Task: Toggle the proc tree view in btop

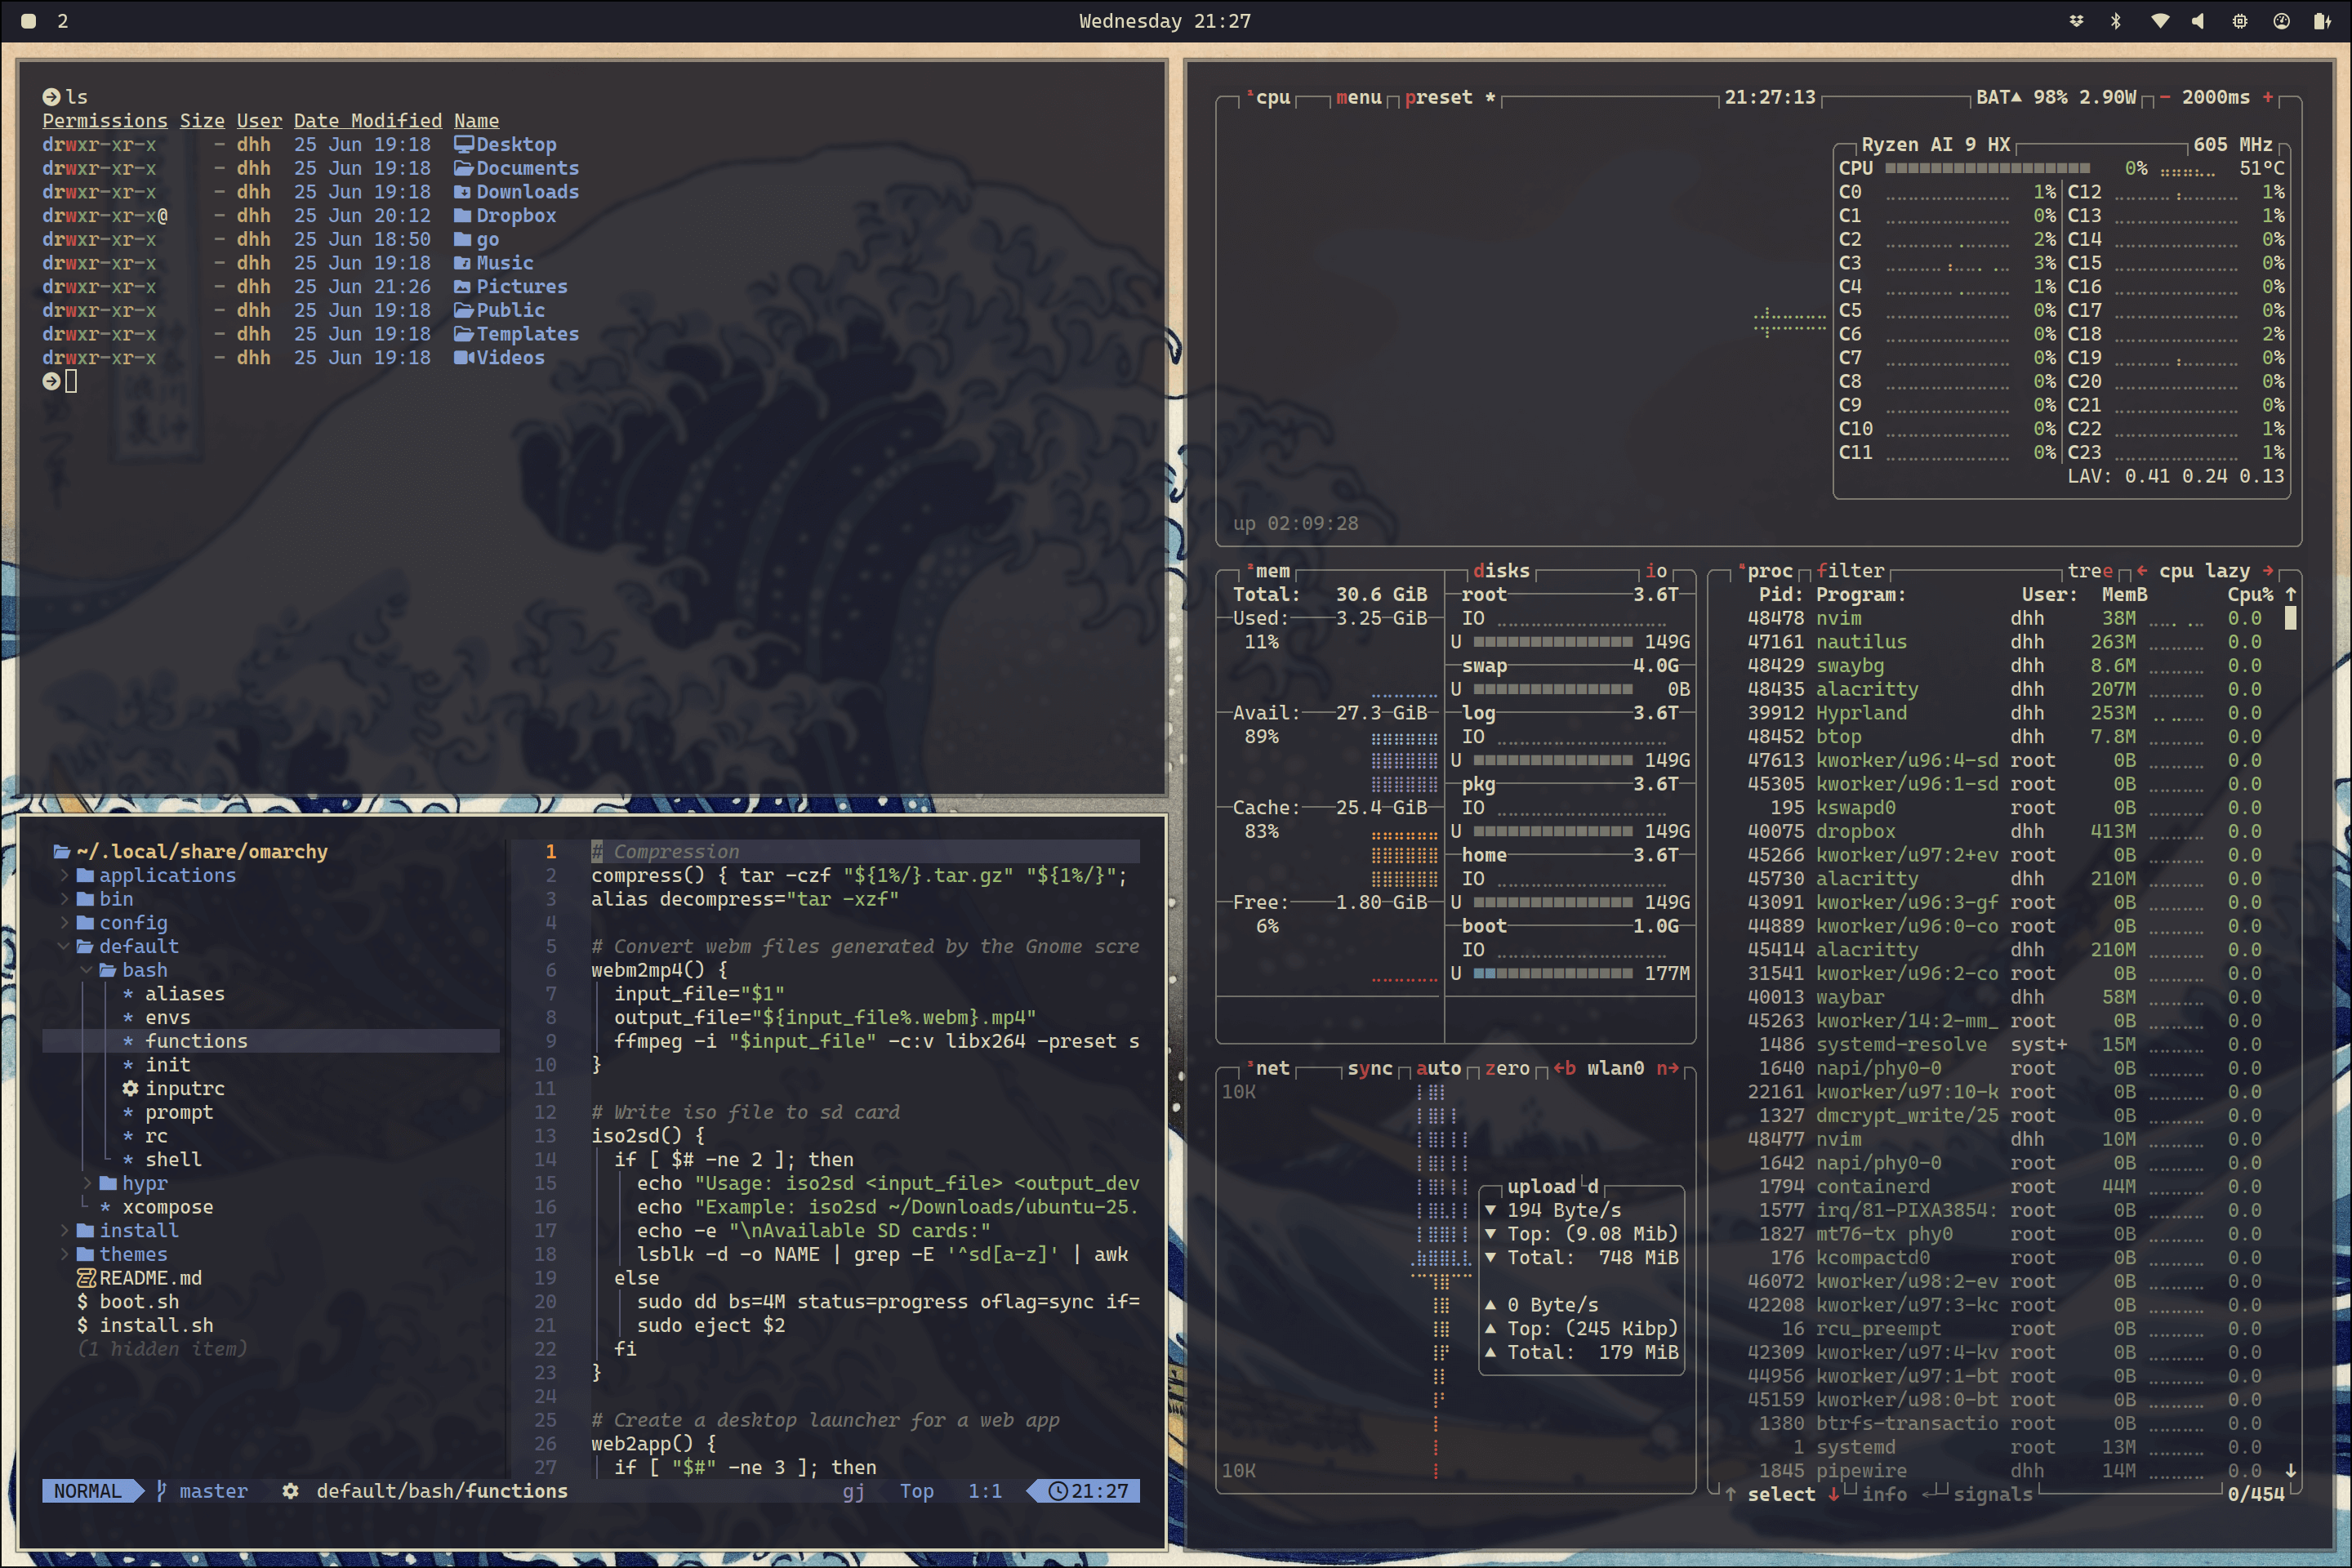Action: (x=2089, y=571)
